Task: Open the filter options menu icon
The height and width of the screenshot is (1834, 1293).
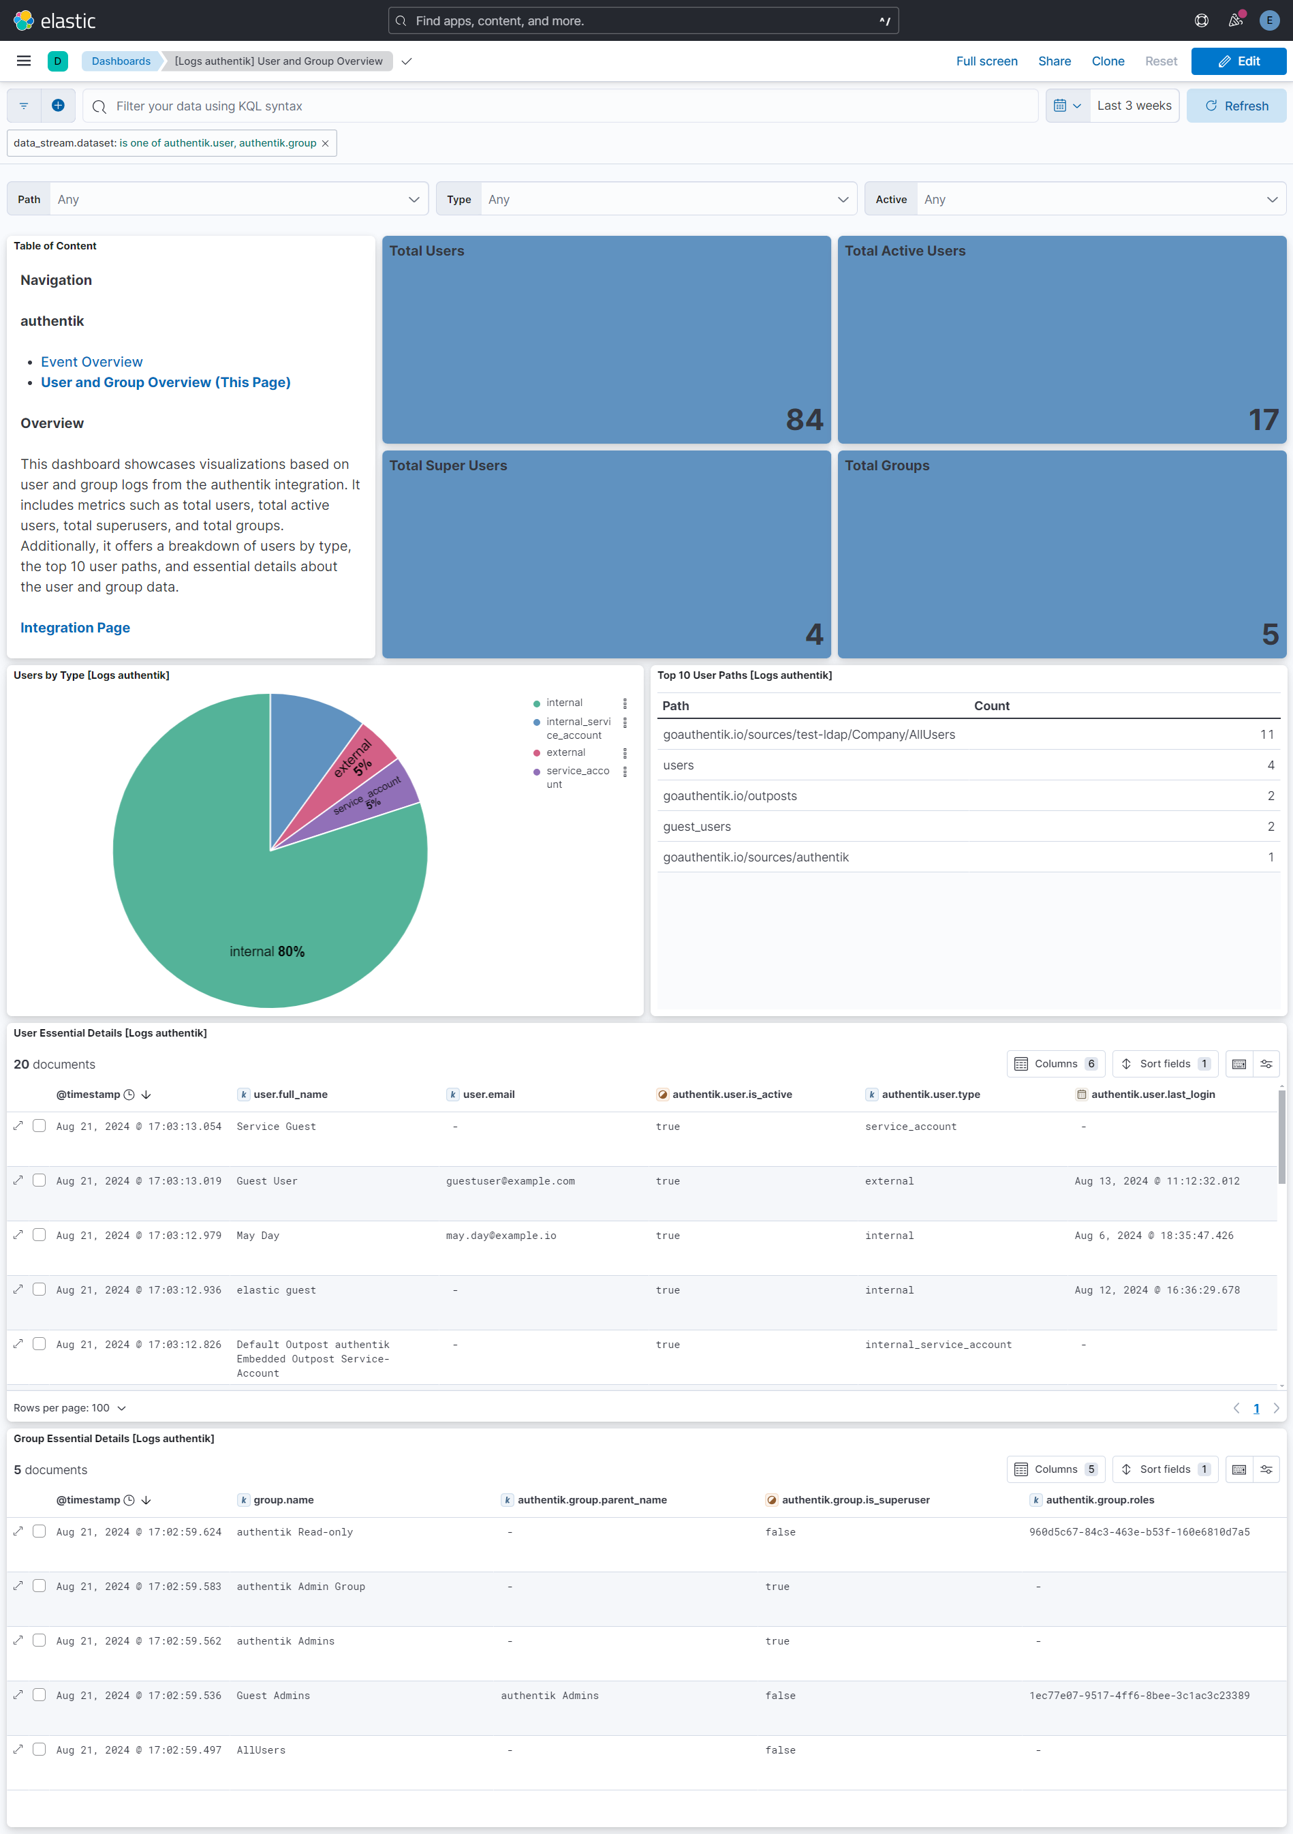Action: [x=24, y=106]
